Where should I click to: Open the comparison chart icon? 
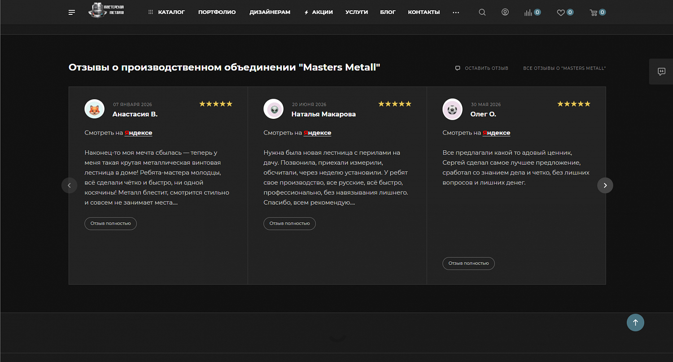(x=533, y=13)
